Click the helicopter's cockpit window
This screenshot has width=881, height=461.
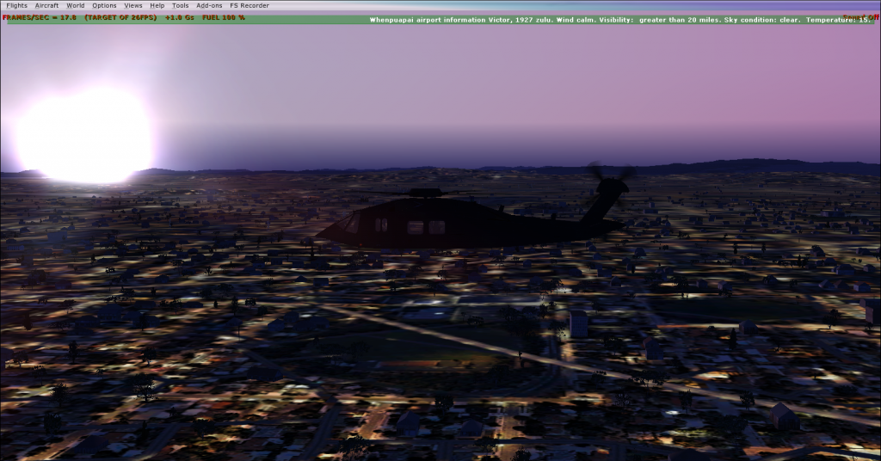pyautogui.click(x=351, y=224)
